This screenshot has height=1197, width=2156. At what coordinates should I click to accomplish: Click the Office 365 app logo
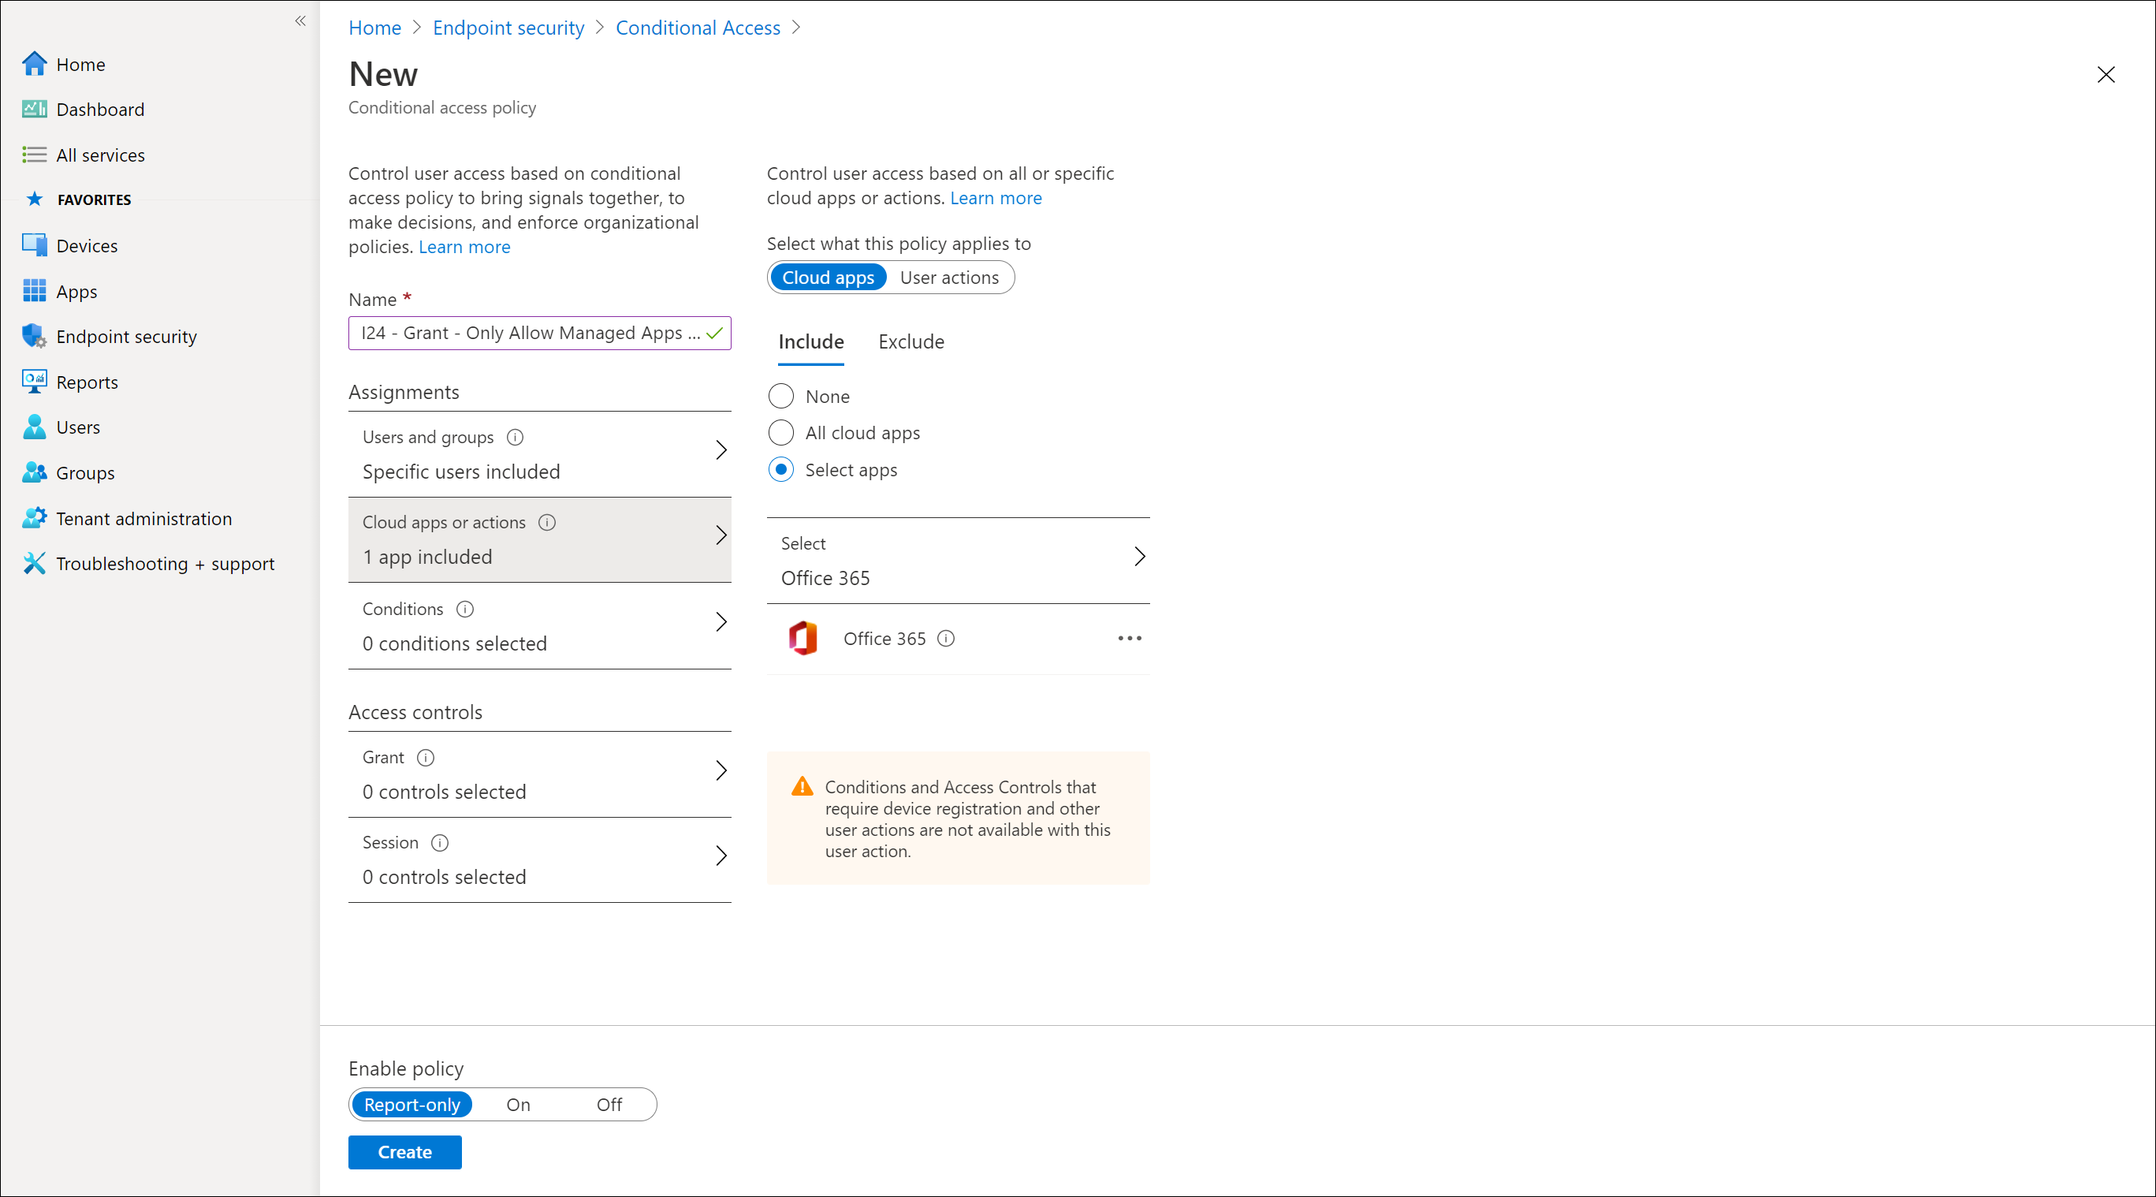(803, 639)
